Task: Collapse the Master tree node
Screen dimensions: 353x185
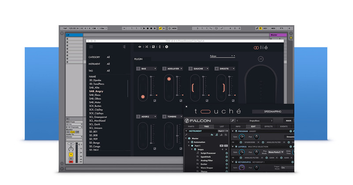Action: pos(186,138)
